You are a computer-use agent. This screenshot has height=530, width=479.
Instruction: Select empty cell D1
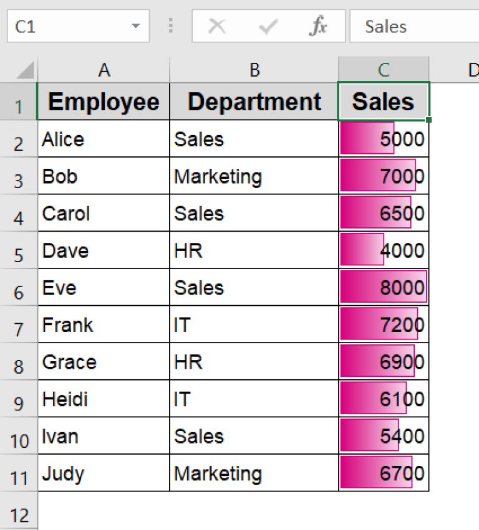point(455,101)
